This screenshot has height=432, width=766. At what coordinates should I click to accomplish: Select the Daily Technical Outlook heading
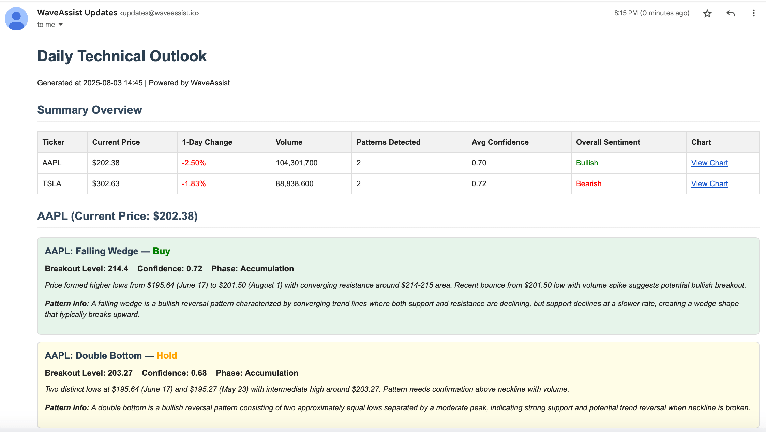pyautogui.click(x=122, y=56)
